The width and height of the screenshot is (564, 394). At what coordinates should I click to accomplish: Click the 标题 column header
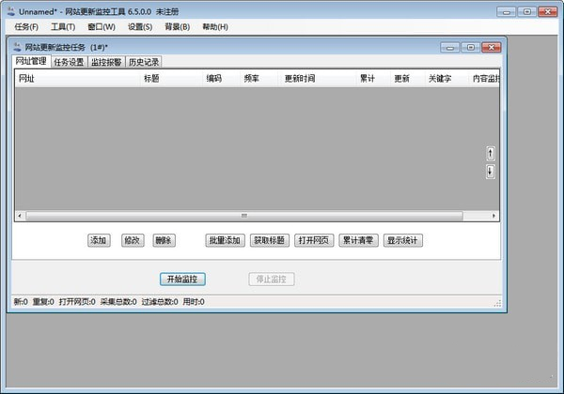pyautogui.click(x=171, y=78)
